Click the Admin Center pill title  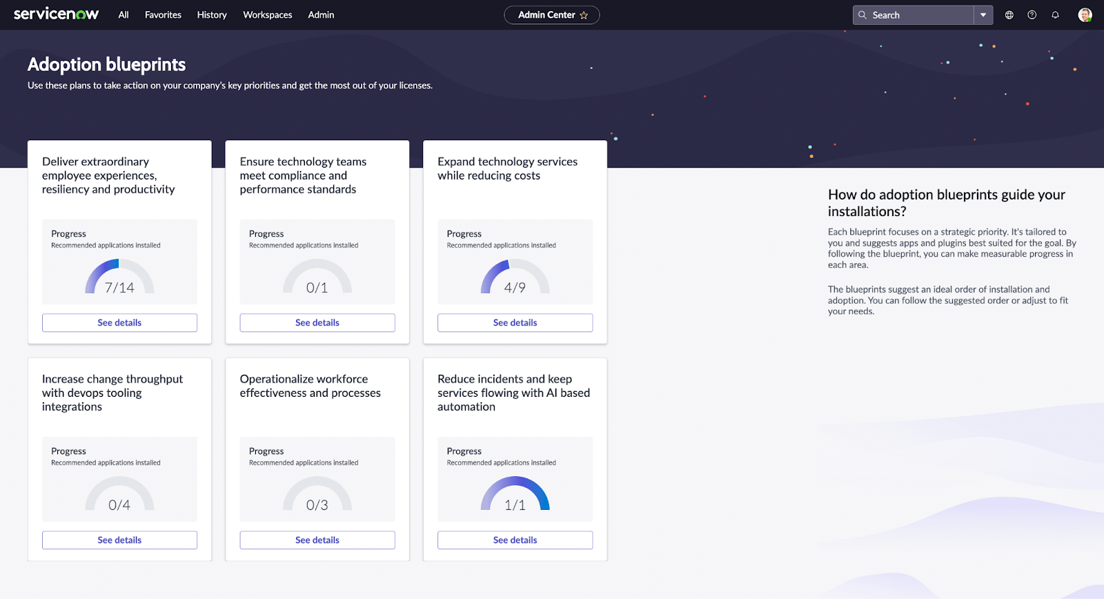tap(546, 15)
